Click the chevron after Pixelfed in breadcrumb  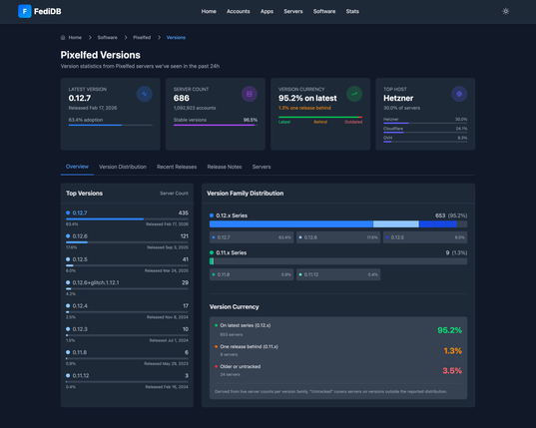click(159, 38)
